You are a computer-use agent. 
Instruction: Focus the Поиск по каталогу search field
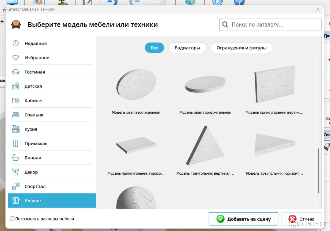pyautogui.click(x=270, y=25)
